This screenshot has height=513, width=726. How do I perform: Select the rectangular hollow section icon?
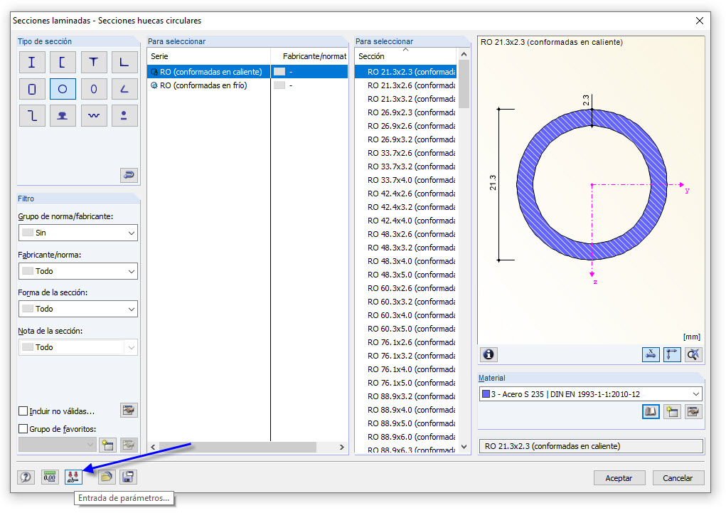[32, 89]
